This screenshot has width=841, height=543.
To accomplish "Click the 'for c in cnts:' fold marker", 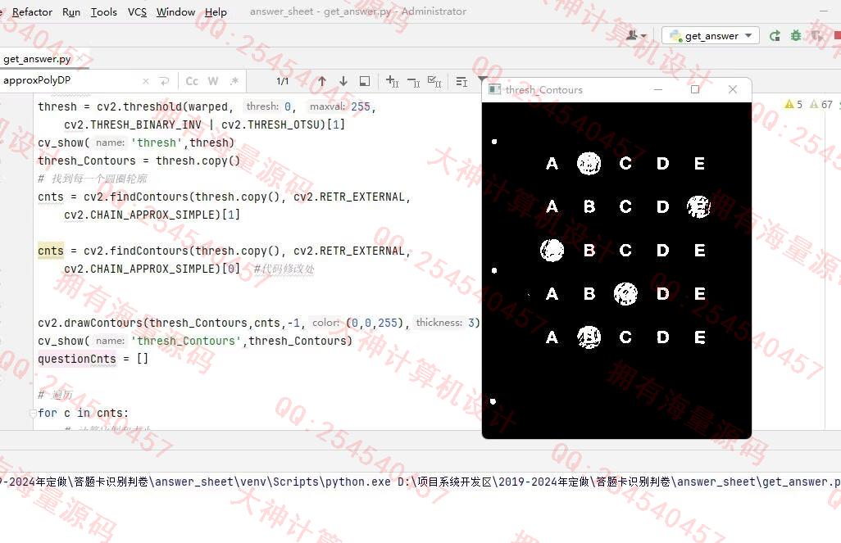I will (33, 414).
